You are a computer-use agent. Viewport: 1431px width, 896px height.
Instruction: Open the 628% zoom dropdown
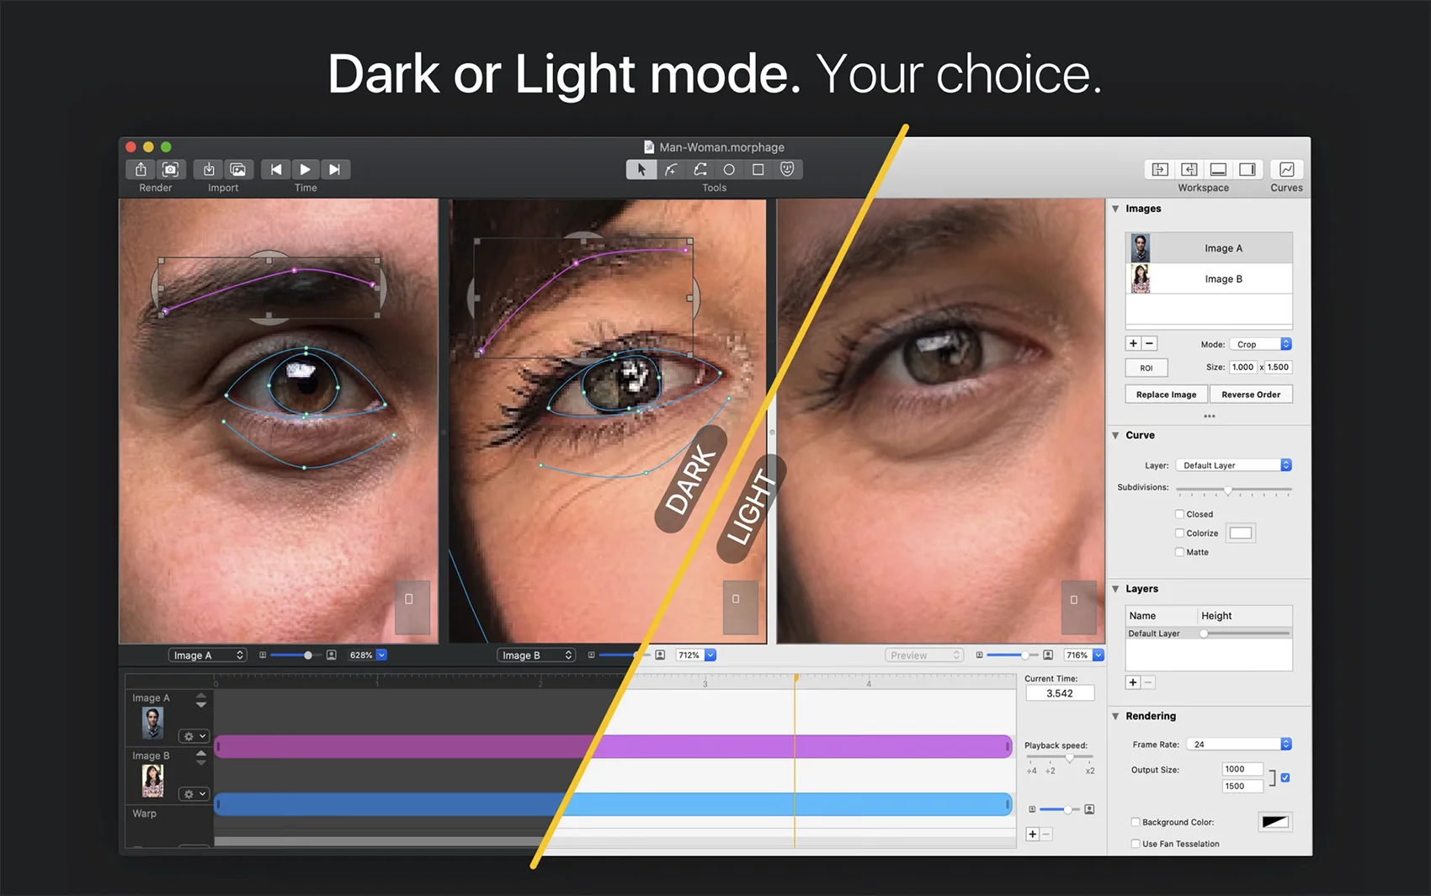pos(381,655)
